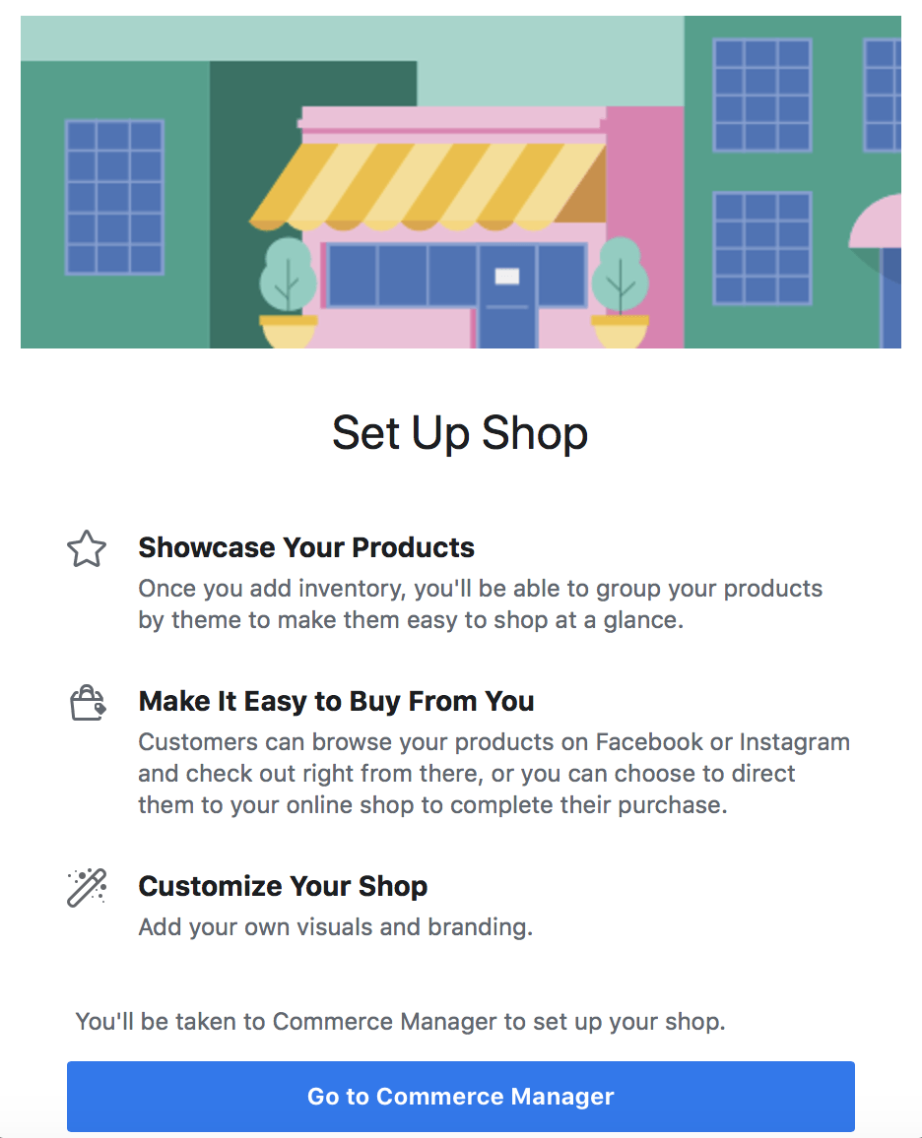Click the shopping bag icon

tap(88, 703)
